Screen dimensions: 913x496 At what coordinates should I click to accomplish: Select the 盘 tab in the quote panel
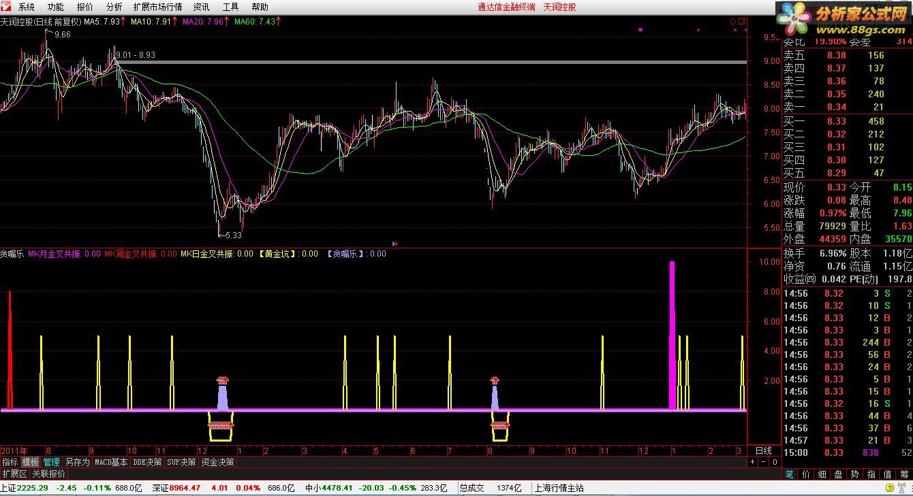(839, 474)
